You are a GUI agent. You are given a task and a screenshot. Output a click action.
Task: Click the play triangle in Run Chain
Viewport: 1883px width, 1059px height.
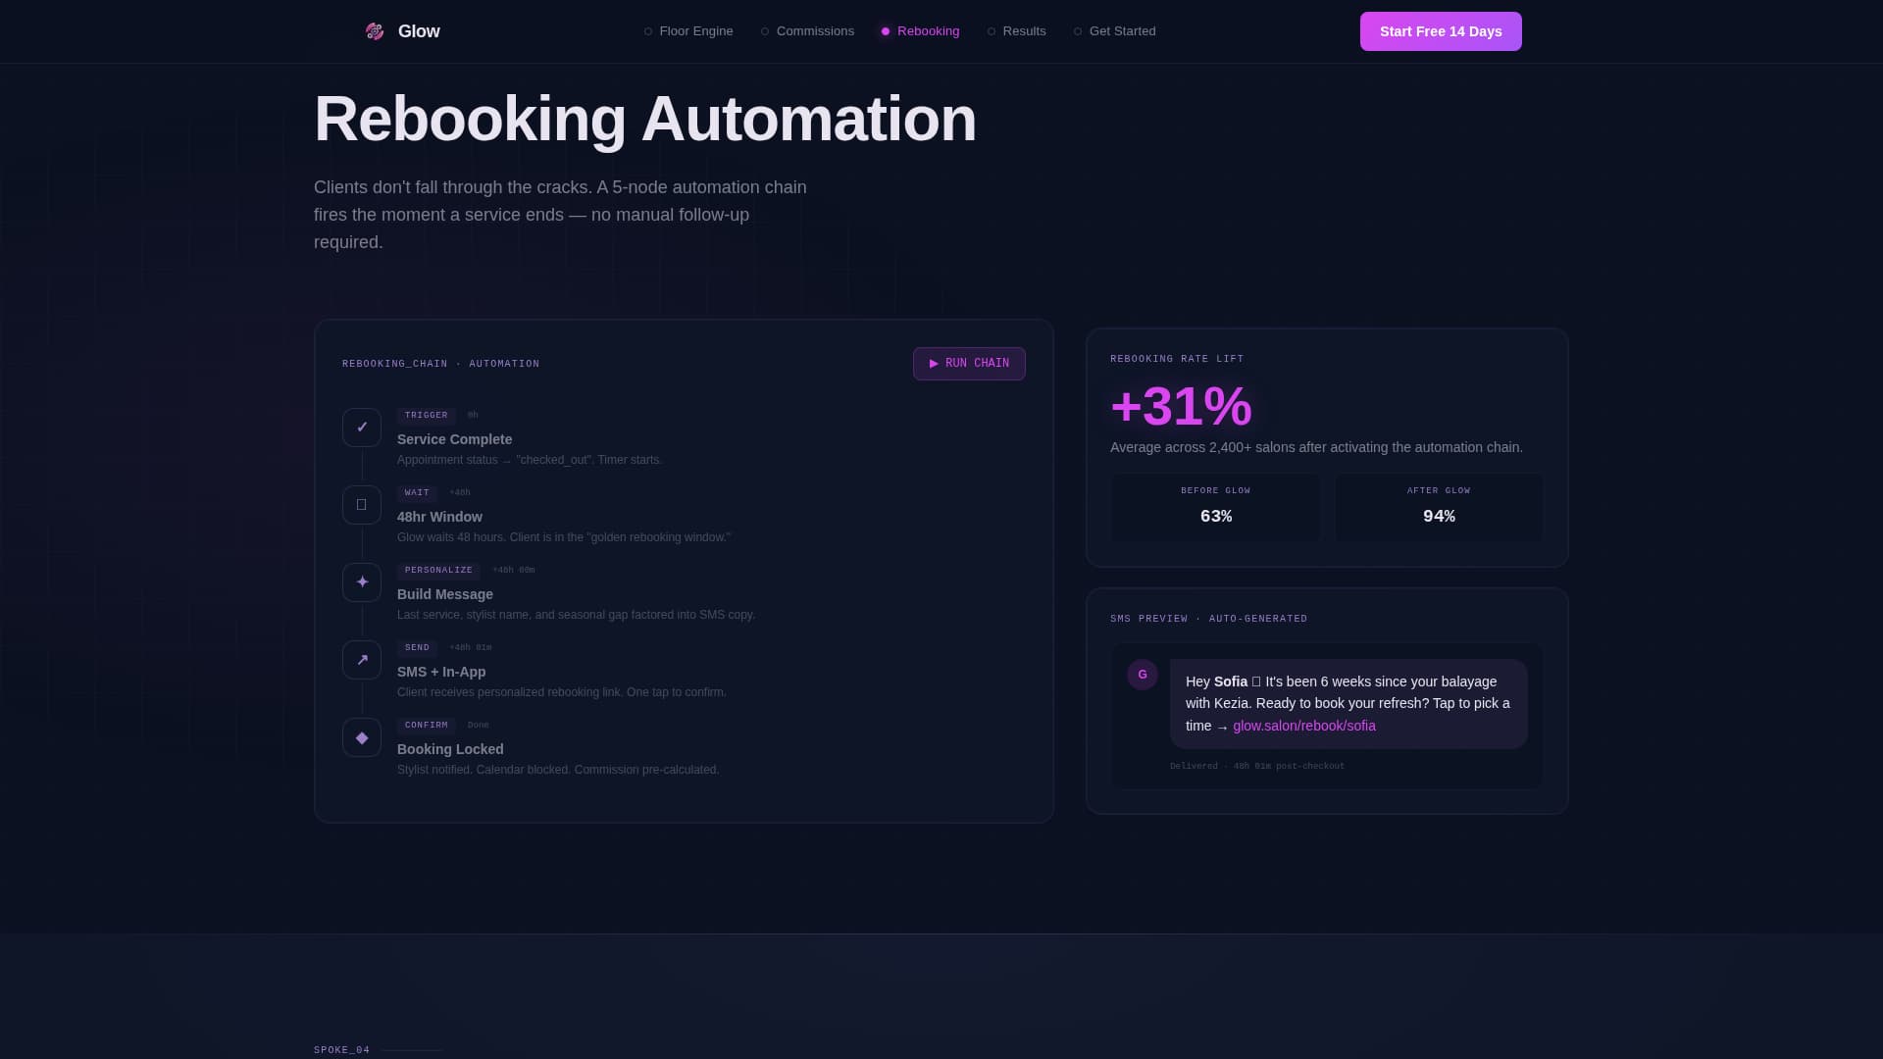tap(934, 364)
